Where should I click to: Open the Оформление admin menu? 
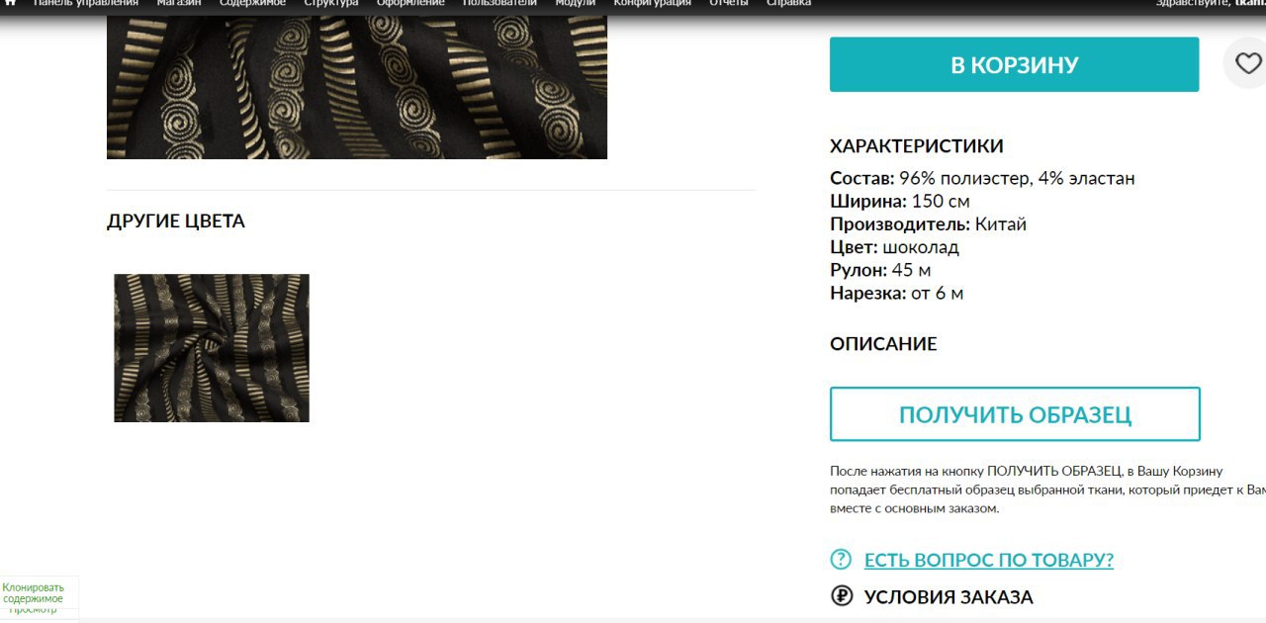coord(410,4)
